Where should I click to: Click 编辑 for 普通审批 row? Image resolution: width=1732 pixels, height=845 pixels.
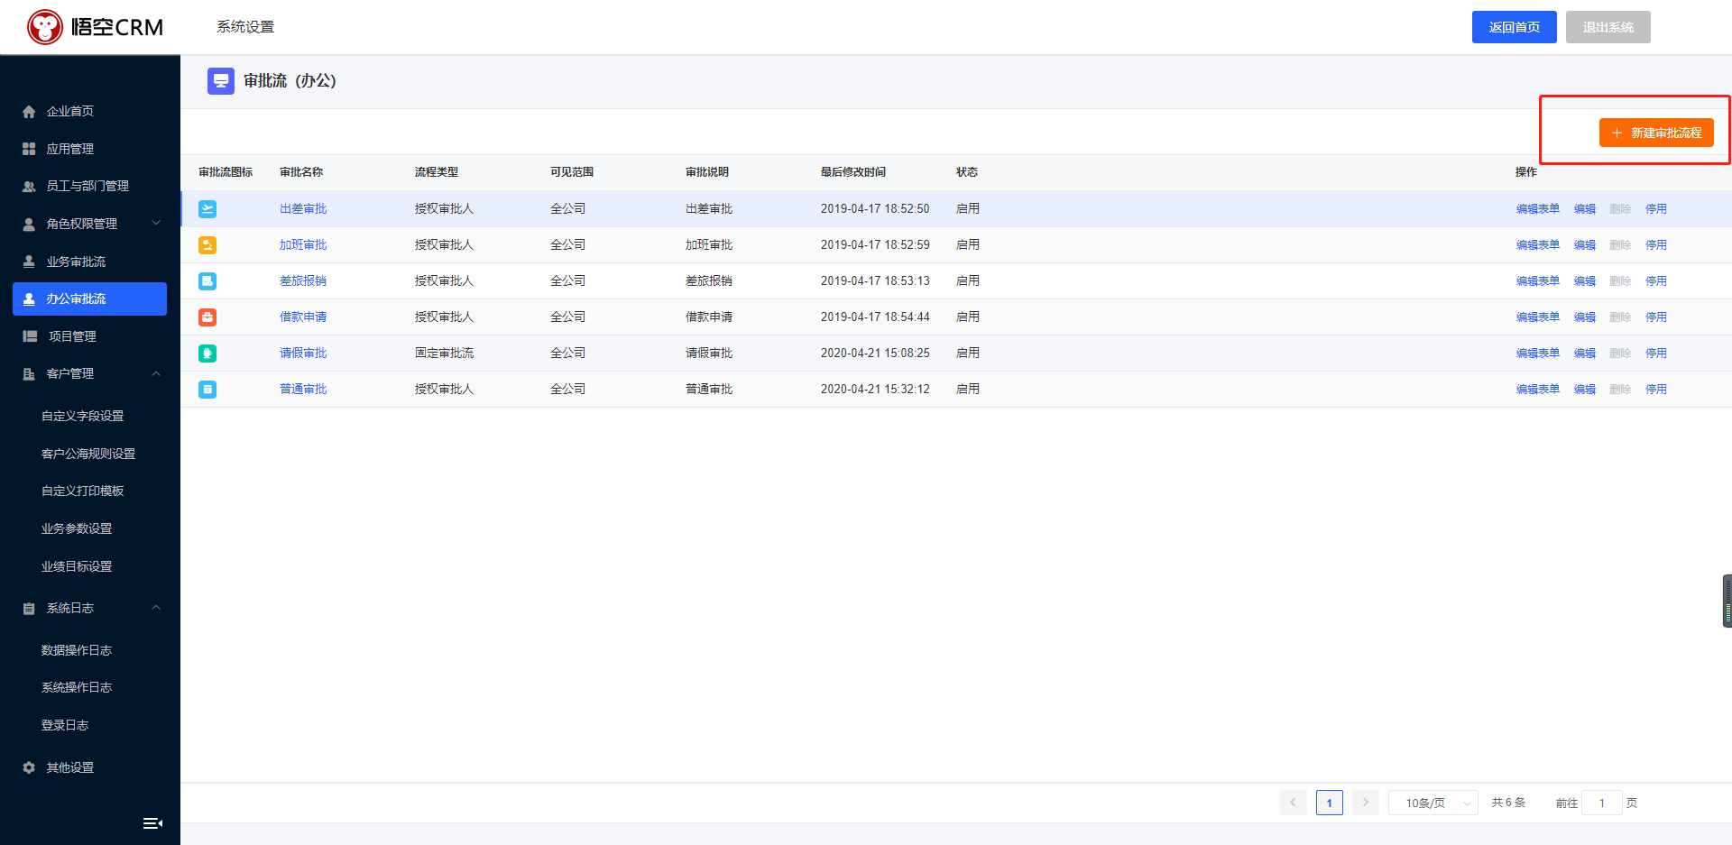(1585, 390)
